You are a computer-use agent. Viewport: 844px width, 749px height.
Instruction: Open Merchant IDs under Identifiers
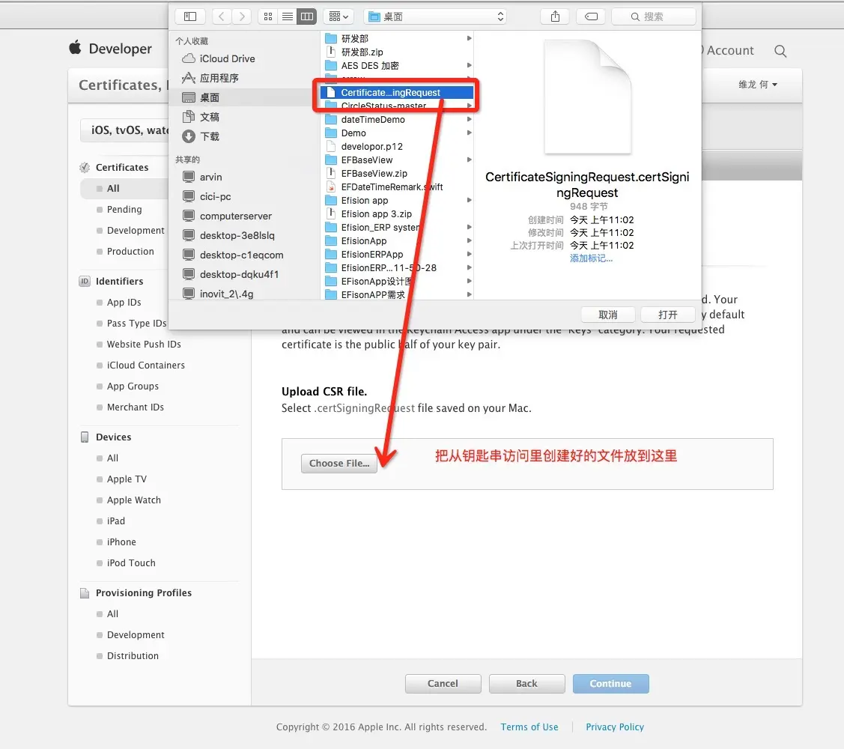135,407
